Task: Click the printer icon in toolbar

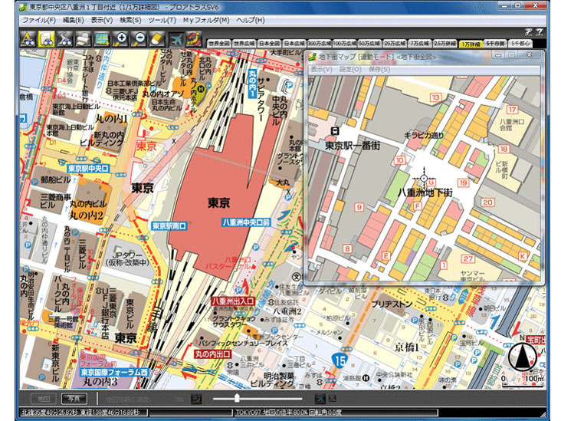Action: [x=84, y=38]
